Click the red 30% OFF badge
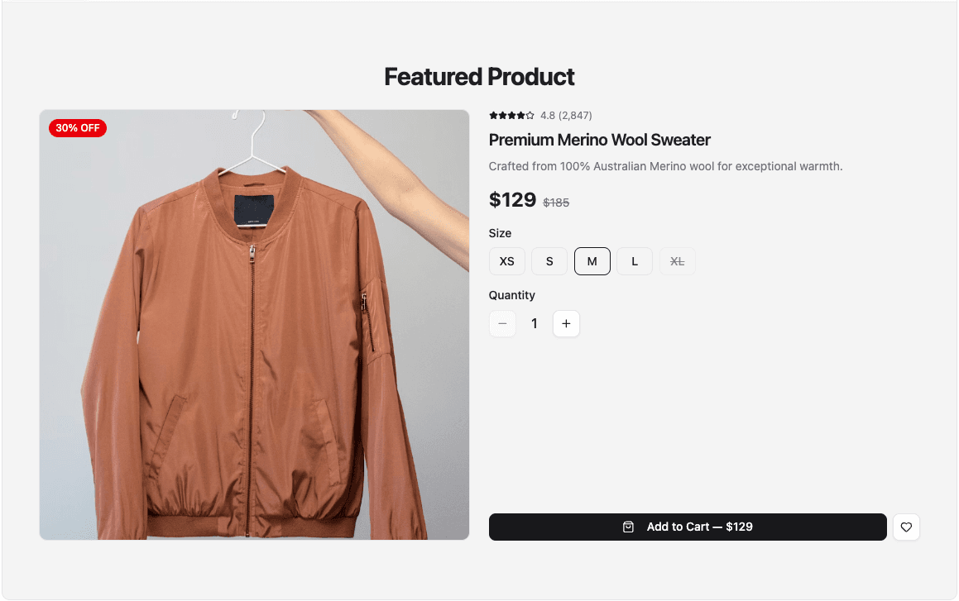Image resolution: width=959 pixels, height=601 pixels. point(77,128)
